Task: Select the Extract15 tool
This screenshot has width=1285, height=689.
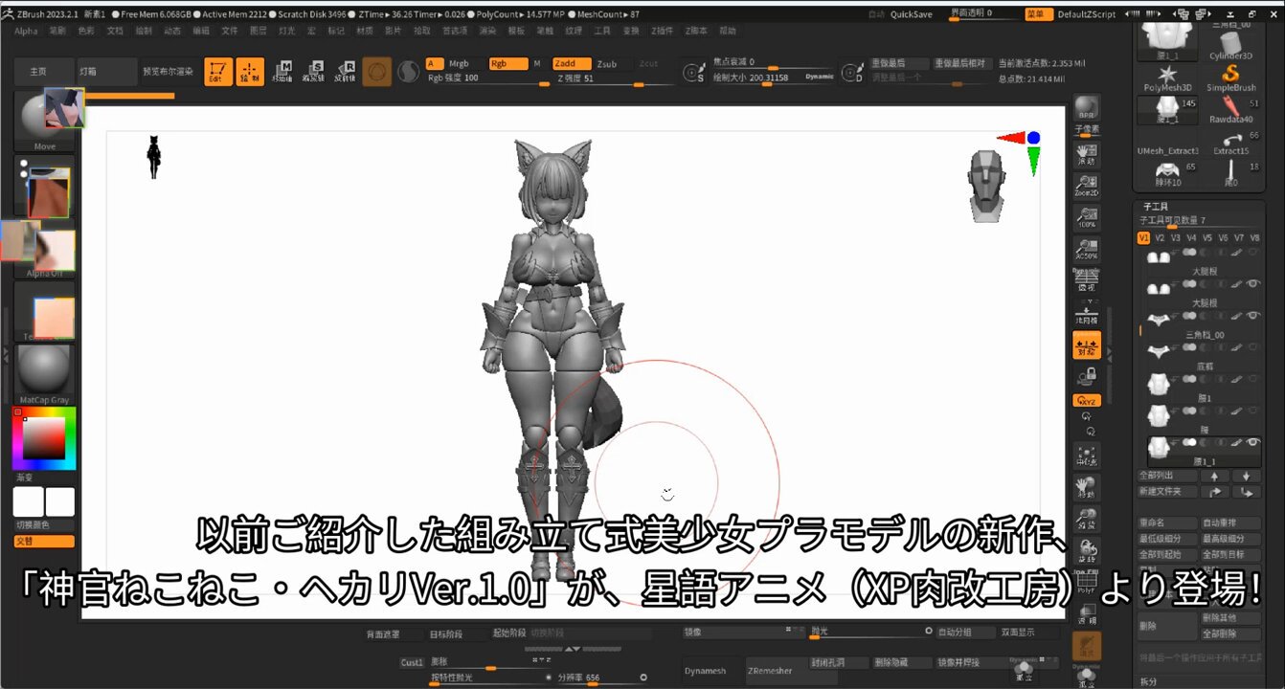Action: [1230, 142]
